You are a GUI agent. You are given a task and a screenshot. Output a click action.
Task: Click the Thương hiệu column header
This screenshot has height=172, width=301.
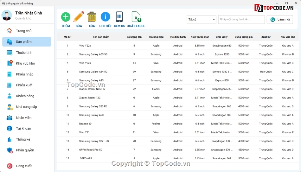tap(156, 37)
